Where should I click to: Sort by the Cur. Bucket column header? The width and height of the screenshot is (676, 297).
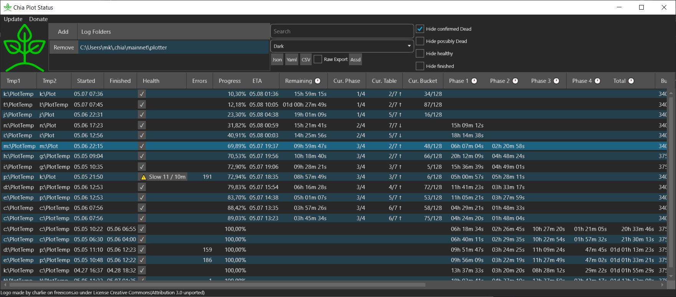pyautogui.click(x=423, y=81)
